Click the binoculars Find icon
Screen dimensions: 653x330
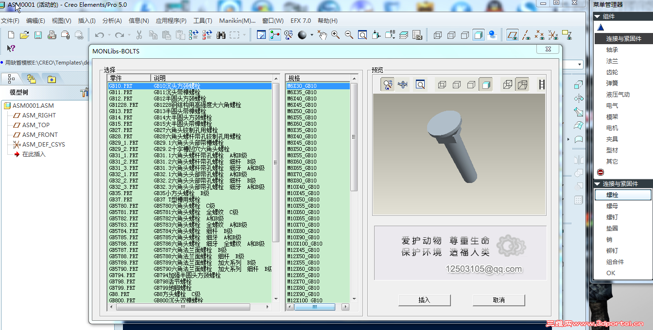coord(221,35)
